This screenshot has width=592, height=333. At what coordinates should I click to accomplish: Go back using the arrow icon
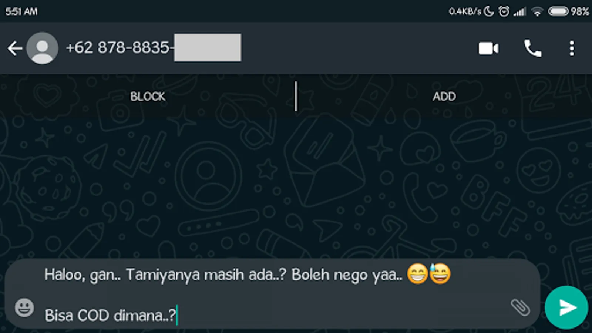pos(15,48)
